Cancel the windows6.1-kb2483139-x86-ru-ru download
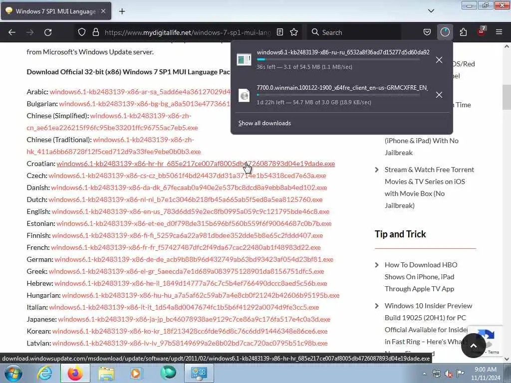 click(439, 60)
